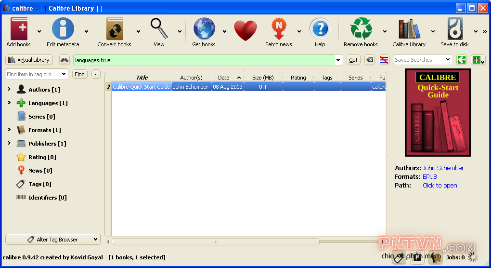Open the search history dropdown arrow
Screen dimensions: 491x268
pyautogui.click(x=338, y=60)
